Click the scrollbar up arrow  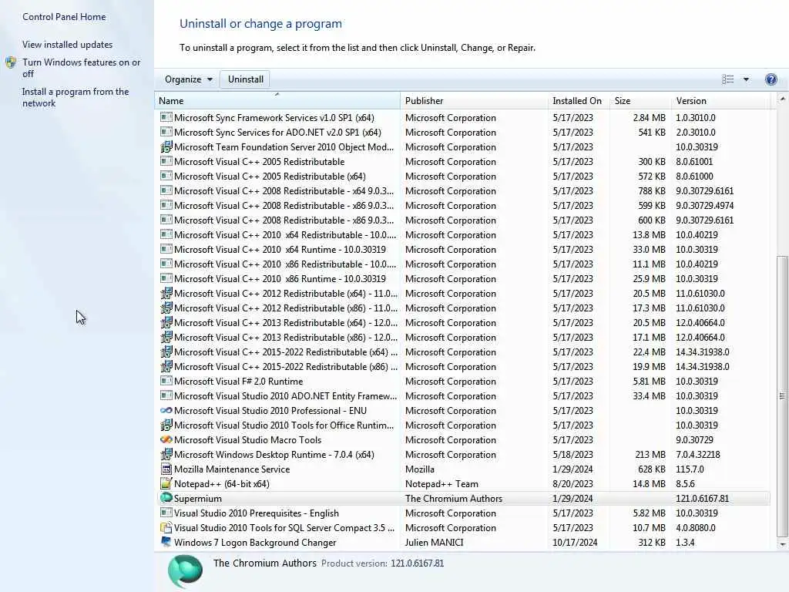point(782,99)
